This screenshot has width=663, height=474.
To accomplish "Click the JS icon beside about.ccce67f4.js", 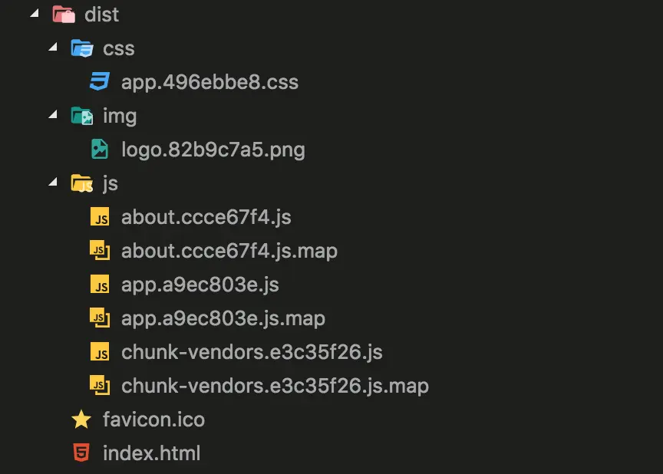I will (100, 217).
